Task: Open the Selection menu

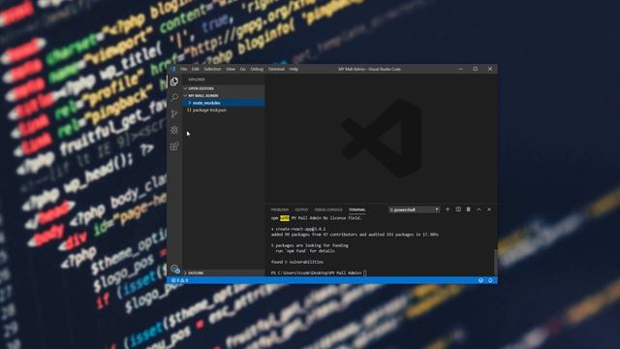Action: point(212,69)
